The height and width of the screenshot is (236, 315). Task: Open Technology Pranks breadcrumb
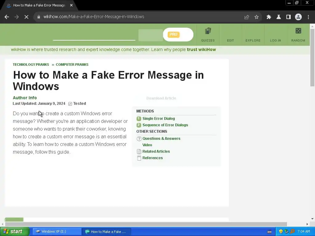[x=31, y=65]
